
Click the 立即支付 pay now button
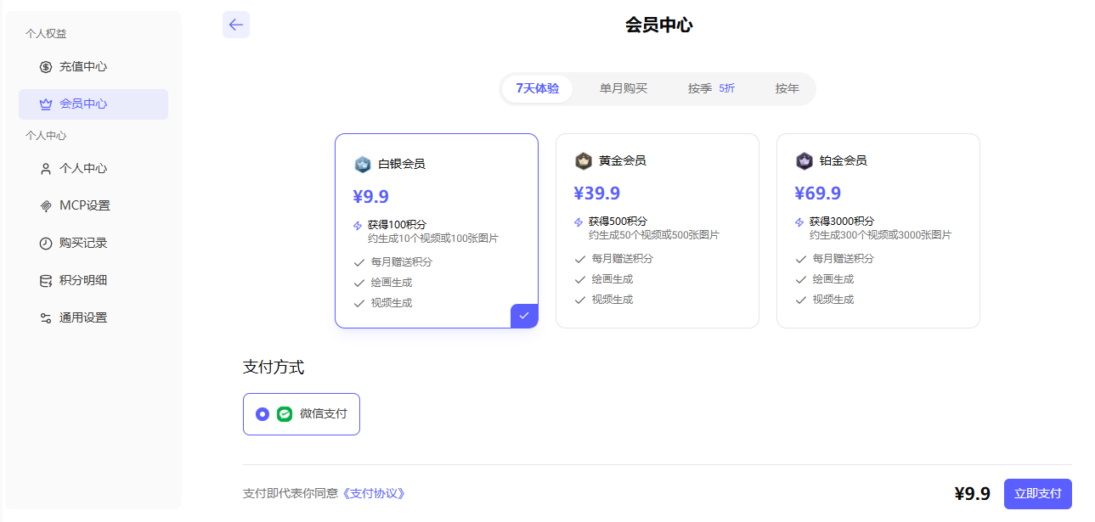(1036, 493)
